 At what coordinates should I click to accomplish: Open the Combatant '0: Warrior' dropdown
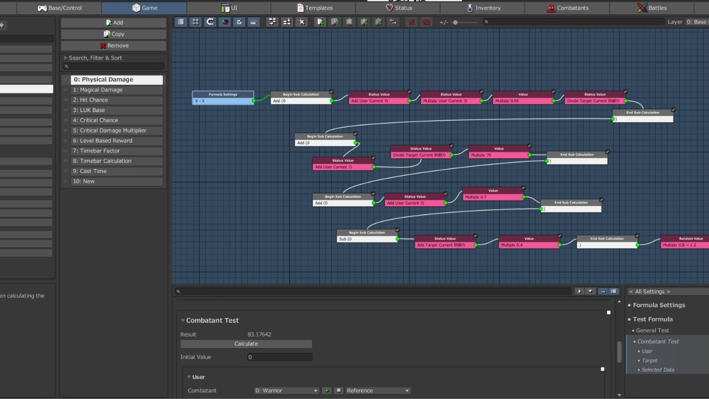[x=286, y=391]
